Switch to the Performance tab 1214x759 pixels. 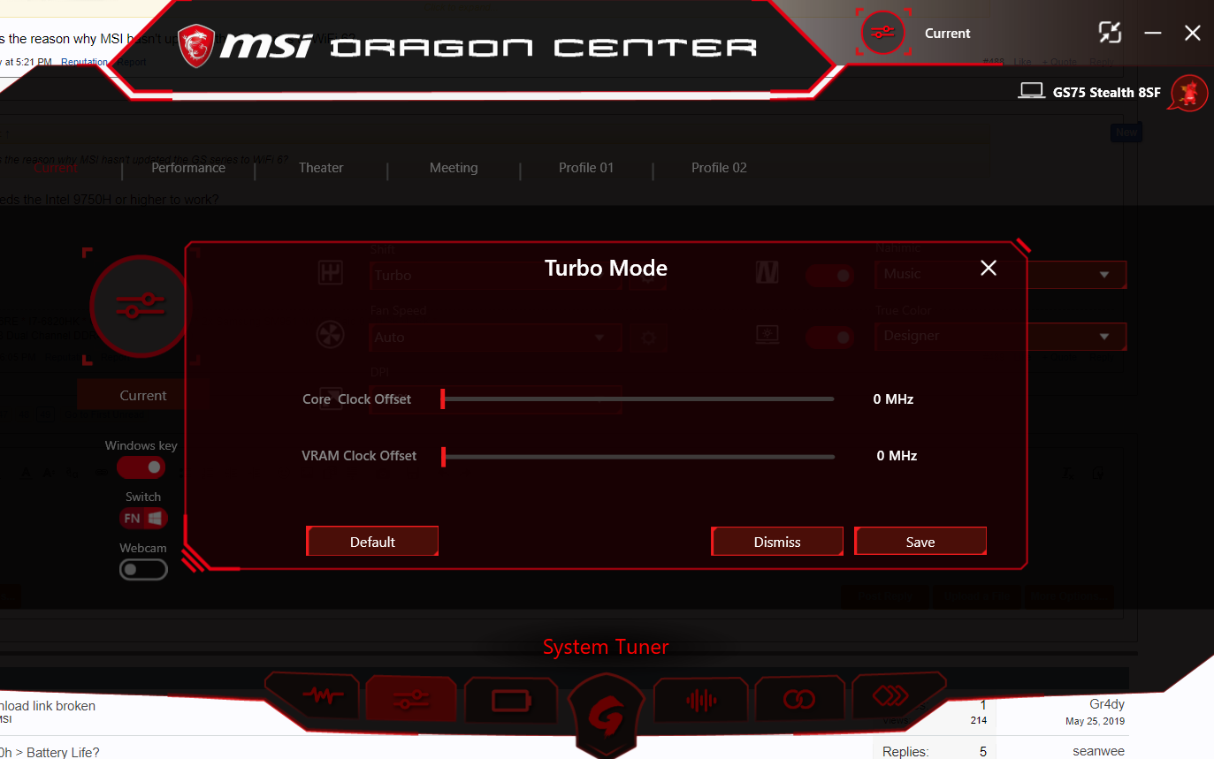[188, 167]
